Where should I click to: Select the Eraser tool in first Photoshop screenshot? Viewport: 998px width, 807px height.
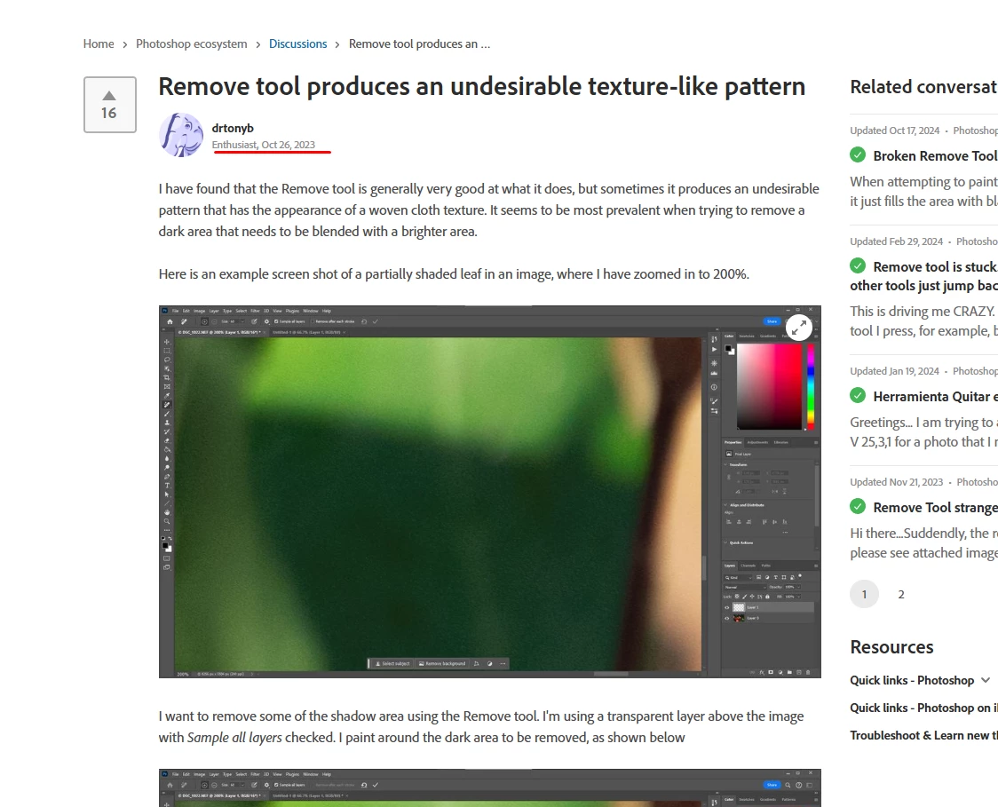[167, 440]
